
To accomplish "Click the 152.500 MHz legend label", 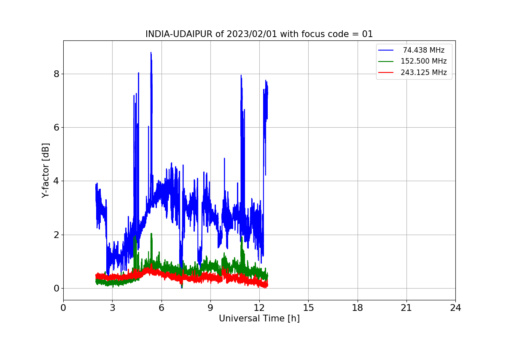I will 424,61.
